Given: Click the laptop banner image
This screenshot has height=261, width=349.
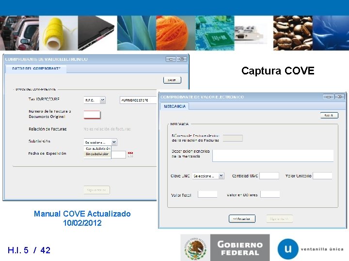Looking at the screenshot, I should pos(97,33).
